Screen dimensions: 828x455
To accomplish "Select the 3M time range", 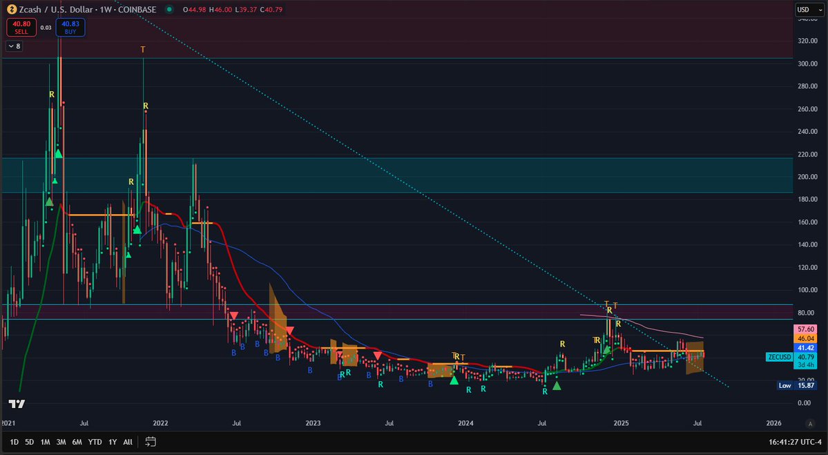I will 61,442.
